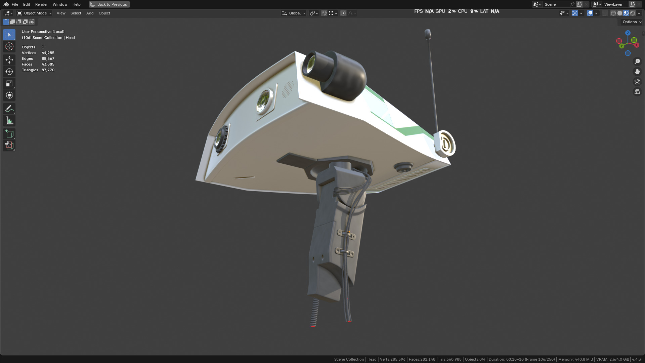Open the shading options dropdown arrow

click(x=639, y=13)
